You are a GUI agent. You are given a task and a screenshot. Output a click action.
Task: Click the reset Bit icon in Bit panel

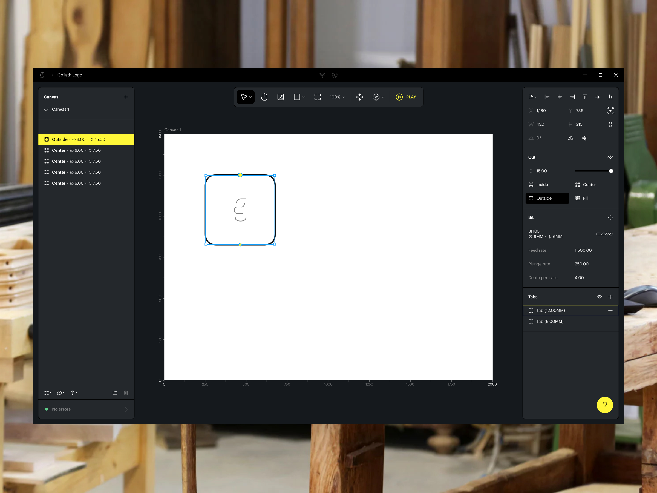coord(610,217)
